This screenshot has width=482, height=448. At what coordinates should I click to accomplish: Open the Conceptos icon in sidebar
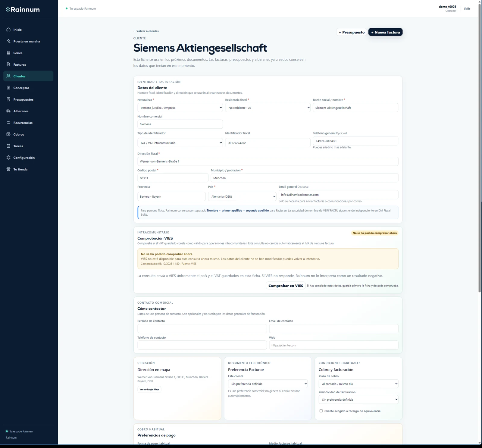8,88
